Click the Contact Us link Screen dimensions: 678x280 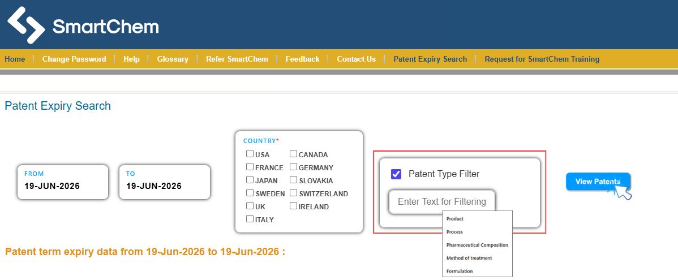click(x=357, y=59)
